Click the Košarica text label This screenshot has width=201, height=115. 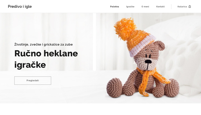[x=182, y=7]
